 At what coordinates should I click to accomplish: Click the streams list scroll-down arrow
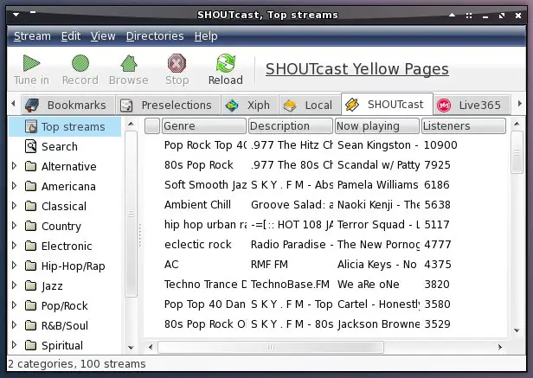[x=517, y=330]
